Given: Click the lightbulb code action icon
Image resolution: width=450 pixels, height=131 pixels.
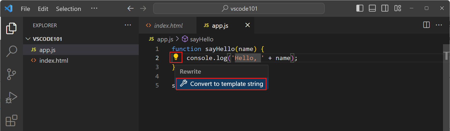Looking at the screenshot, I should pyautogui.click(x=176, y=57).
